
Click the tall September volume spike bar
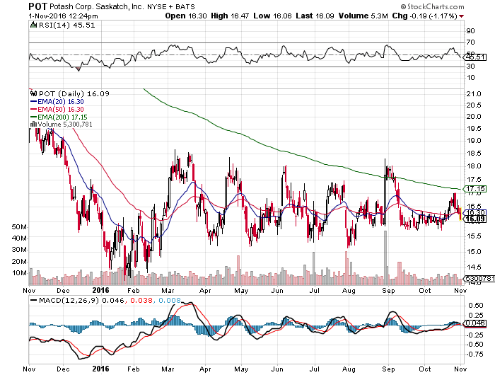[x=385, y=258]
